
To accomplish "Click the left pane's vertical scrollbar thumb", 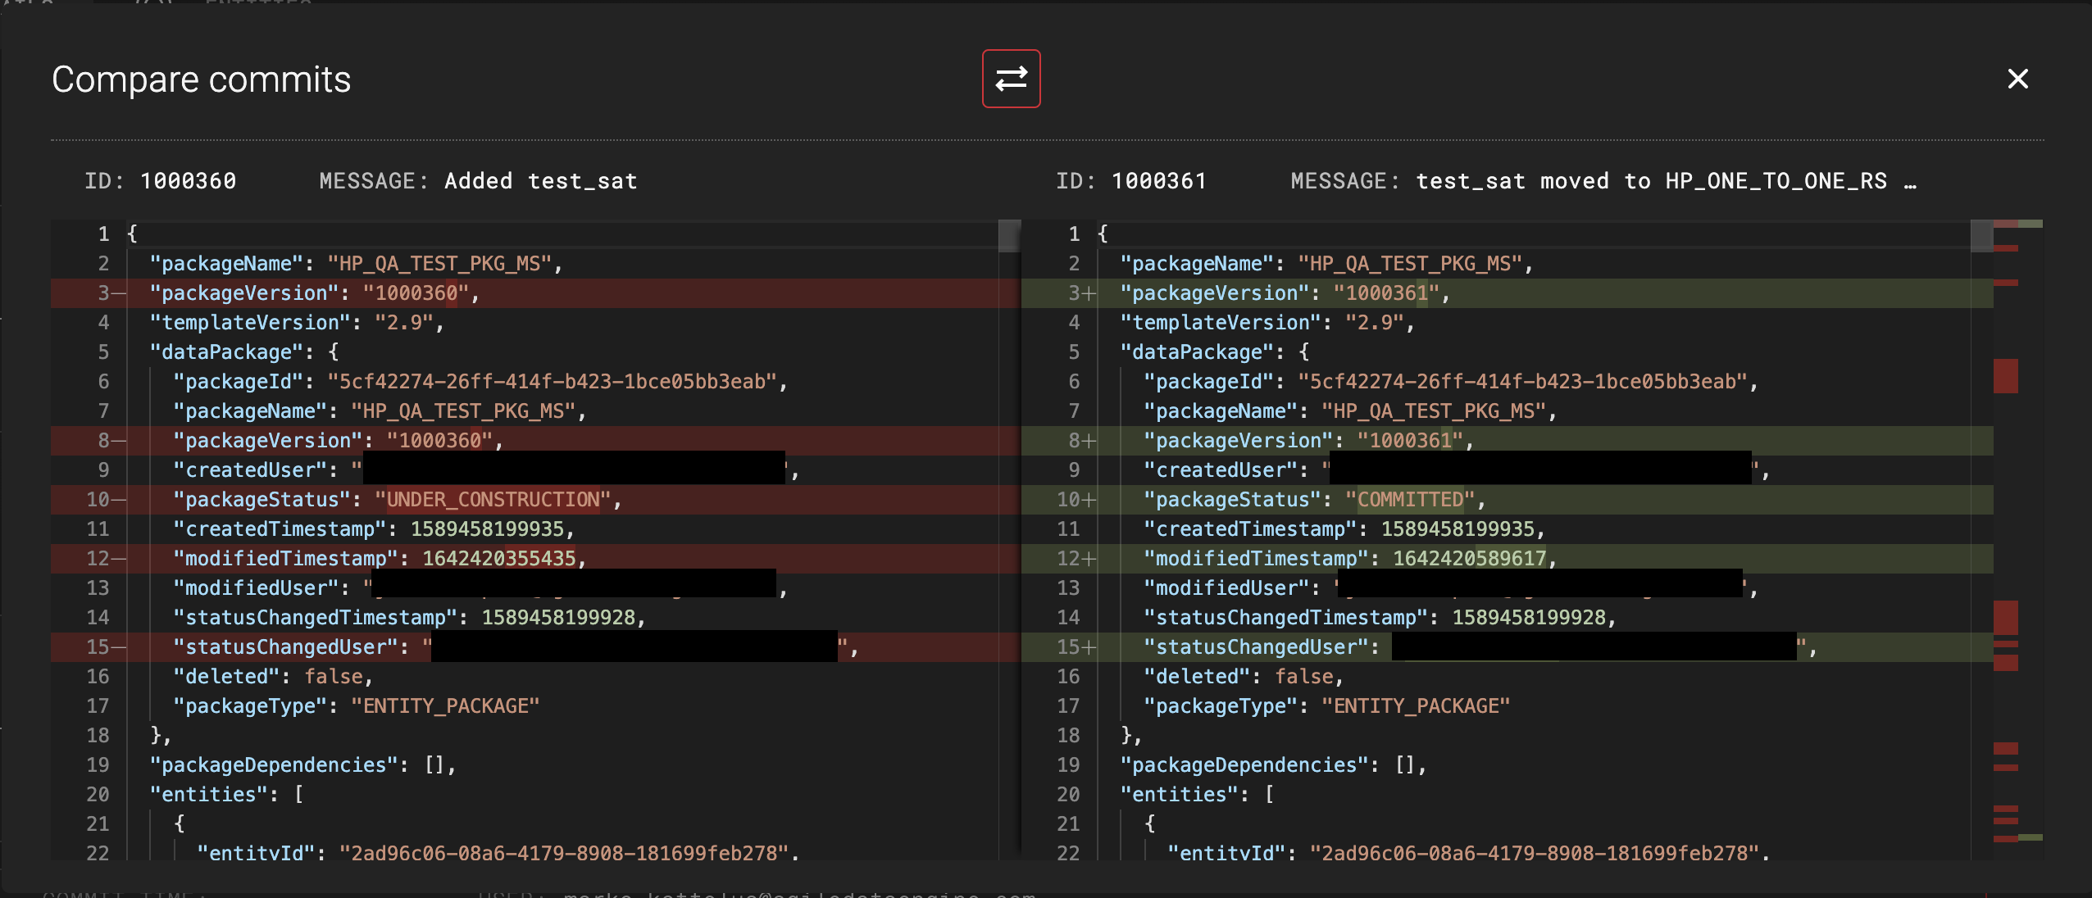I will (1009, 236).
